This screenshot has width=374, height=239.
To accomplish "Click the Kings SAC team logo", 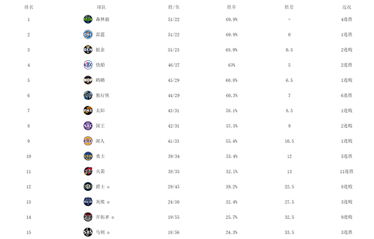I will coord(88,126).
